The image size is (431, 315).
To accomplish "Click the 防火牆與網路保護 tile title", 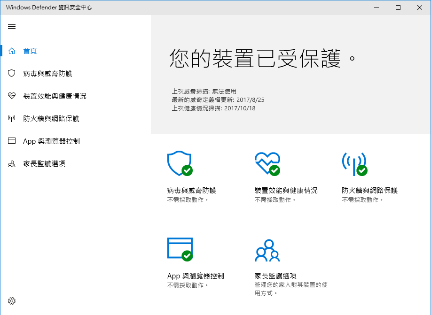I will click(370, 190).
